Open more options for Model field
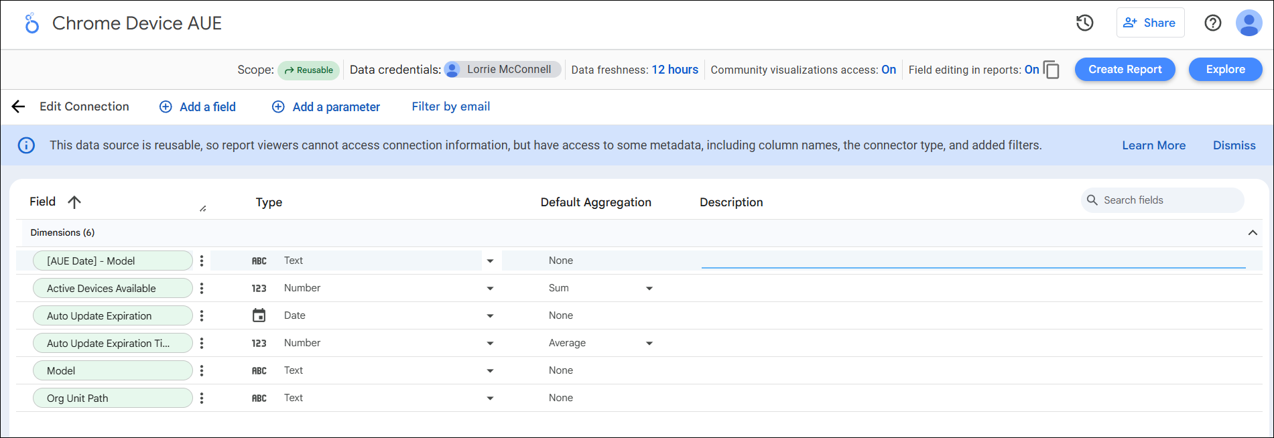This screenshot has width=1274, height=438. point(202,370)
